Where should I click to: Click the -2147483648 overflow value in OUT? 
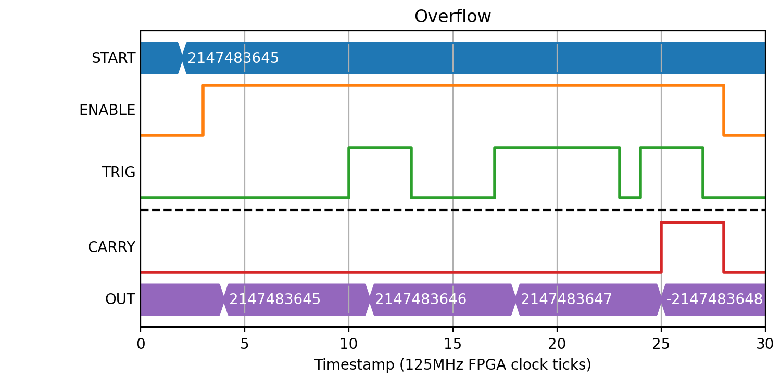(x=714, y=299)
